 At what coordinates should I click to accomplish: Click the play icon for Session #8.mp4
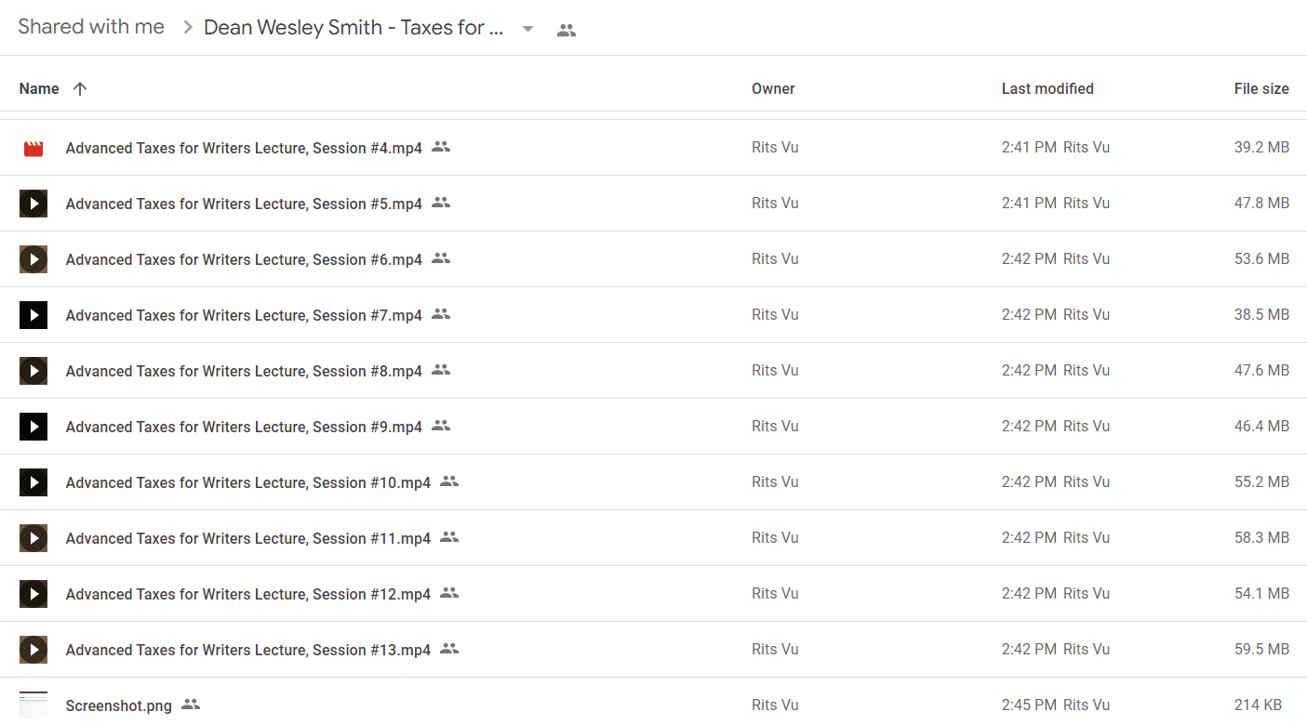click(33, 371)
